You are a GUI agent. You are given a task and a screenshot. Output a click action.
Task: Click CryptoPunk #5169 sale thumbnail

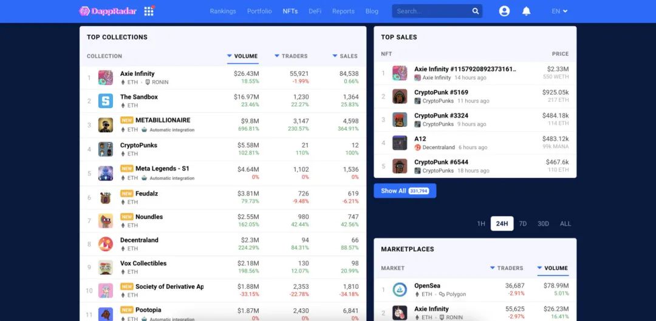click(400, 96)
